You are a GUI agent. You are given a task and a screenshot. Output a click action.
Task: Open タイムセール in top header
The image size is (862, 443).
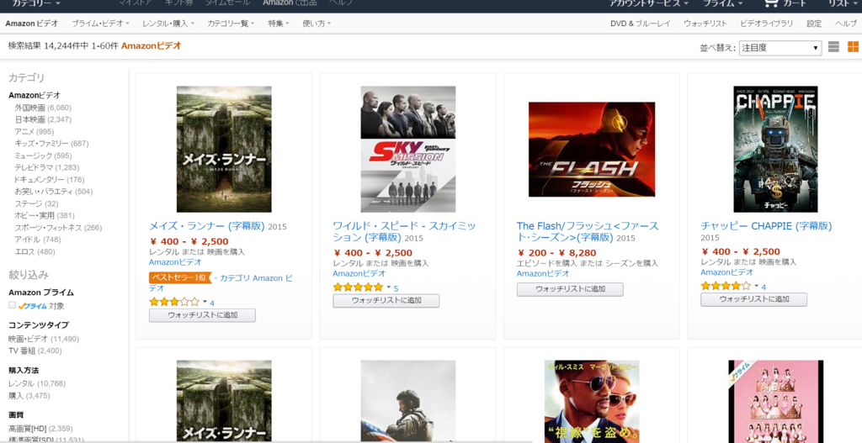(227, 3)
